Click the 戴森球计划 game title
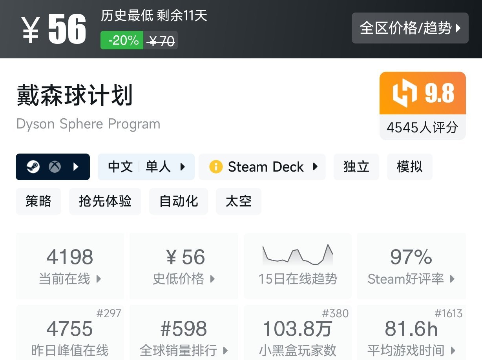Image resolution: width=482 pixels, height=360 pixels. coord(75,95)
